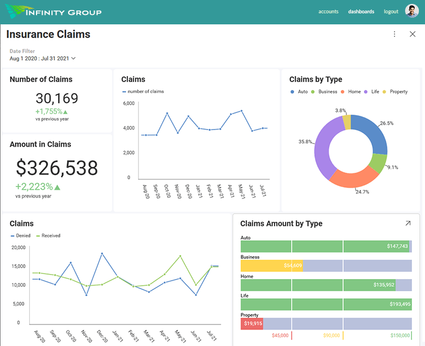
Task: Toggle the Business legend item
Action: tap(324, 92)
